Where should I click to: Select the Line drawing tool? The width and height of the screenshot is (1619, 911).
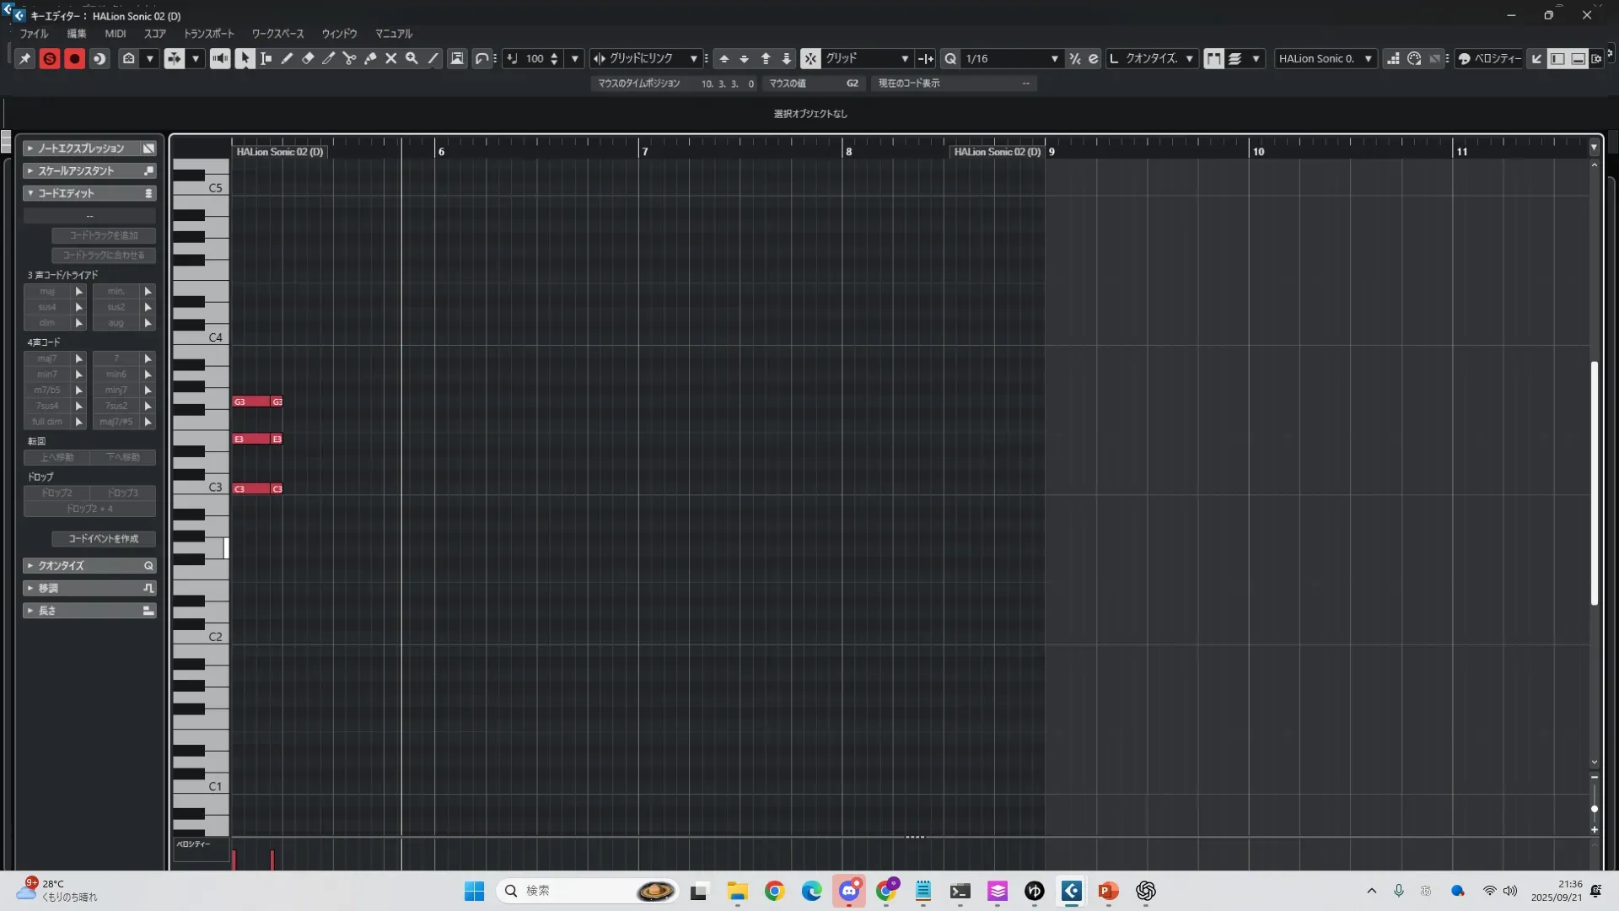(433, 58)
